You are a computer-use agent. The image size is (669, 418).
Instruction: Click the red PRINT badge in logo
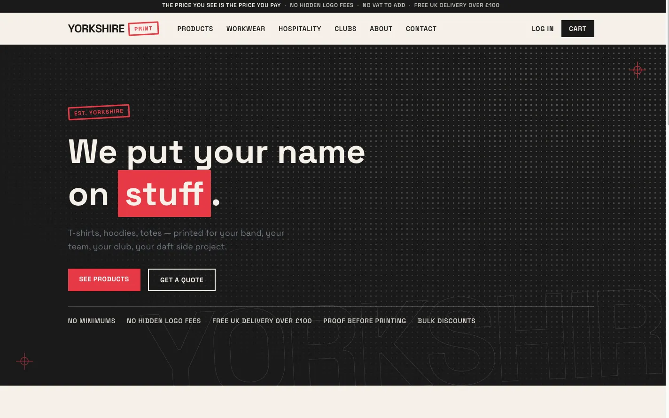point(143,29)
